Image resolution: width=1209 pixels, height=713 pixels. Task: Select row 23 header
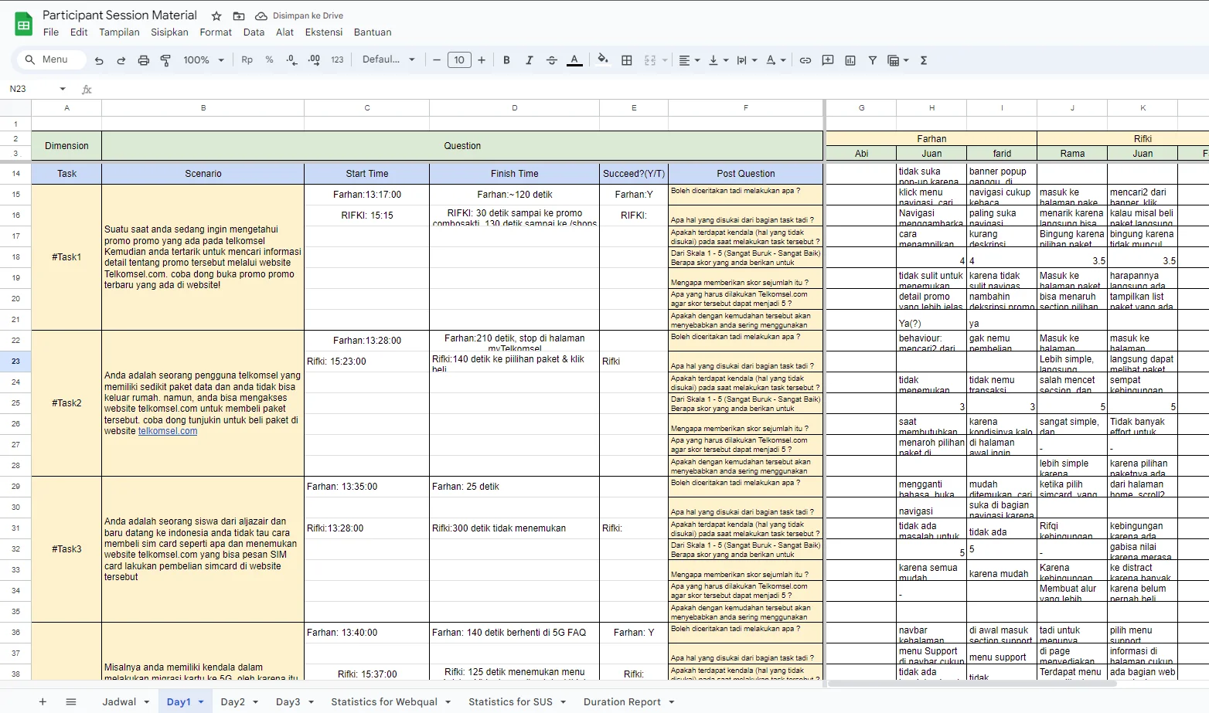15,361
